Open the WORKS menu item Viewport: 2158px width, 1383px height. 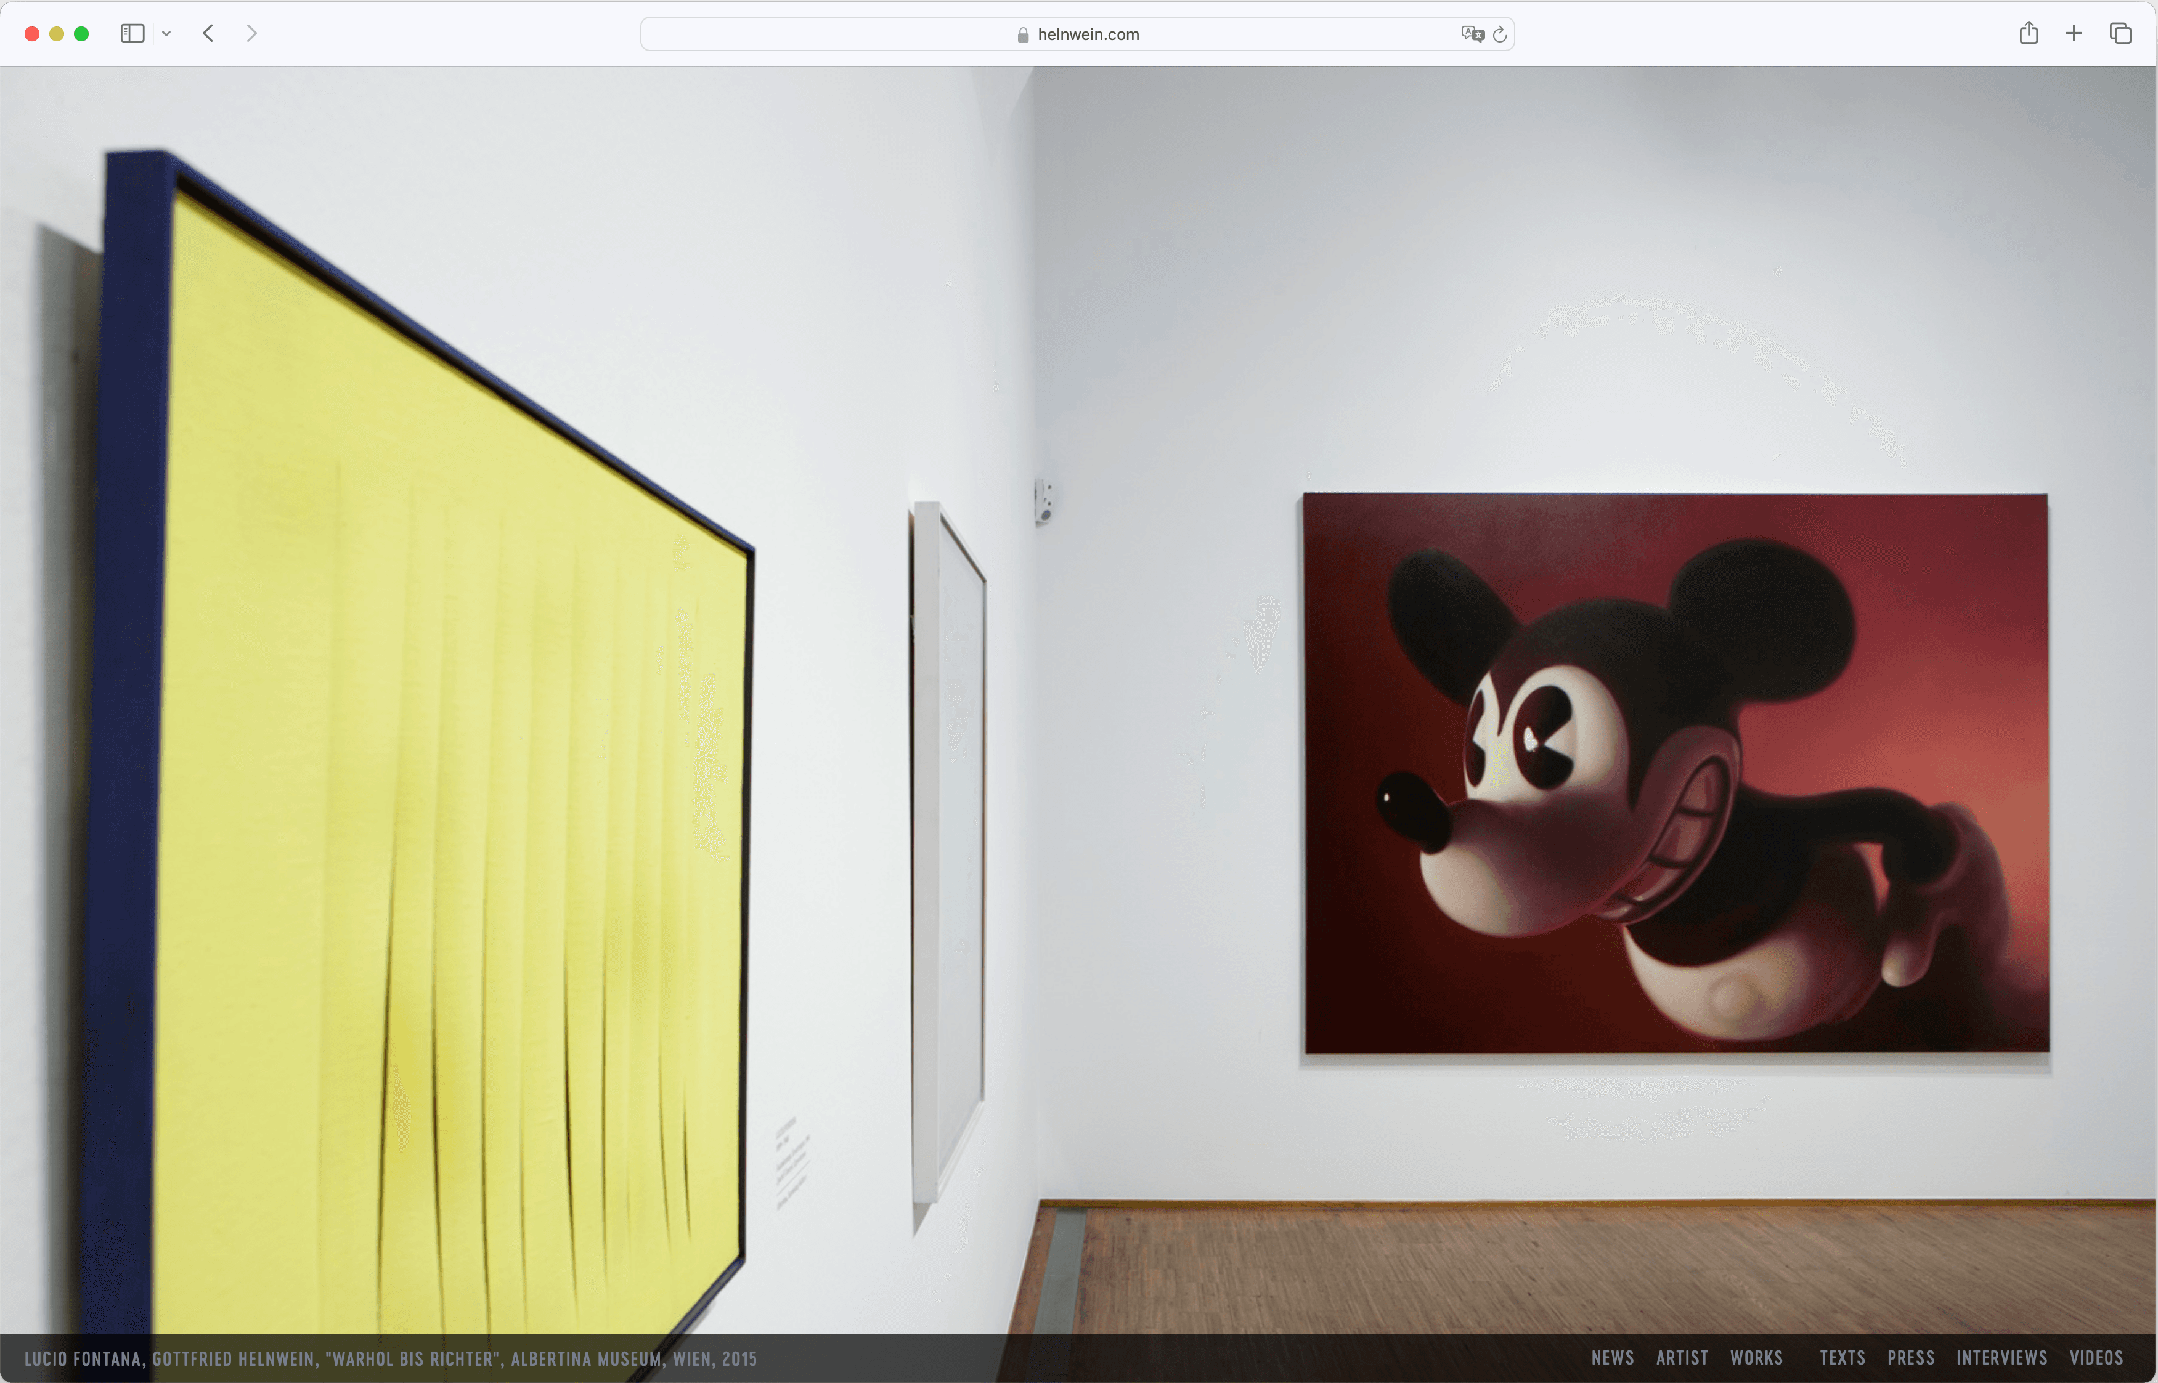pyautogui.click(x=1756, y=1358)
